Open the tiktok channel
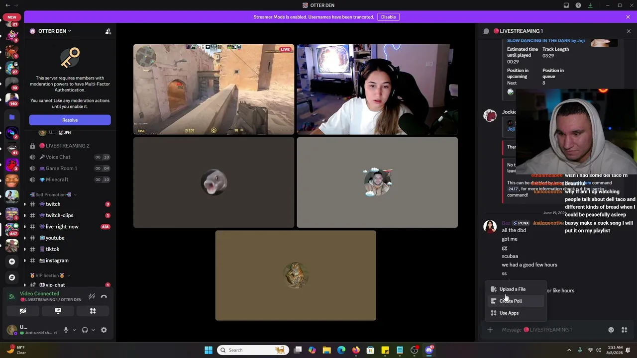Screen dimensions: 637x358 point(70,249)
